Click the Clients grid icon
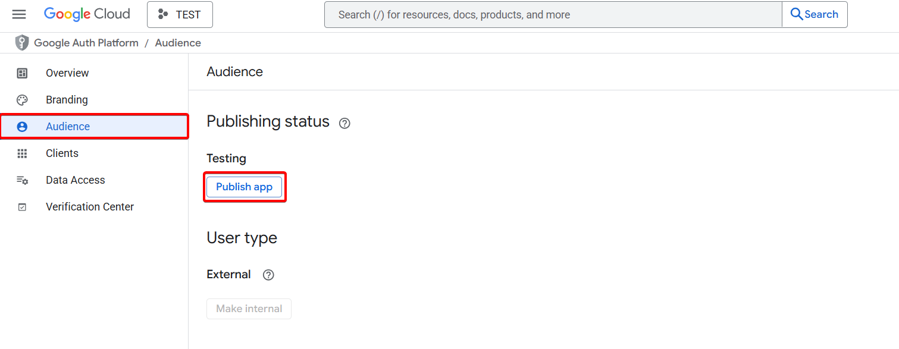 coord(22,153)
